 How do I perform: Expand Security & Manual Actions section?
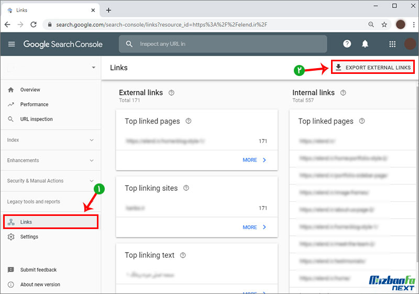click(x=51, y=181)
